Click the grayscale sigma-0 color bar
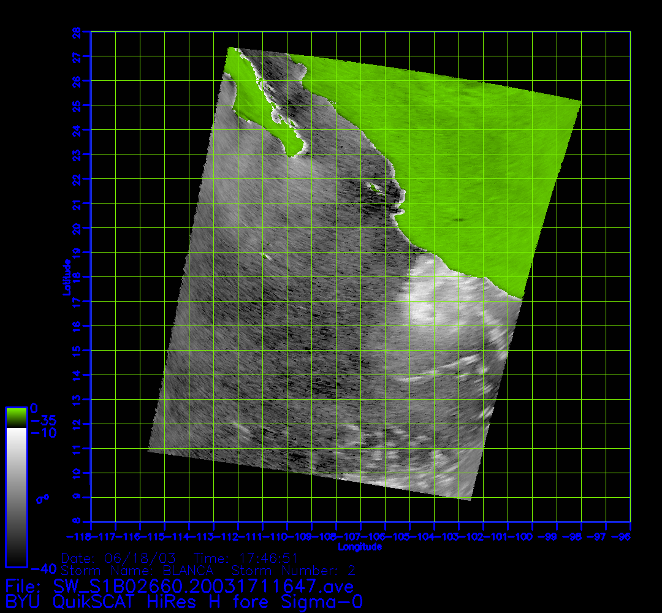Screen dimensions: 662x613 click(x=16, y=497)
